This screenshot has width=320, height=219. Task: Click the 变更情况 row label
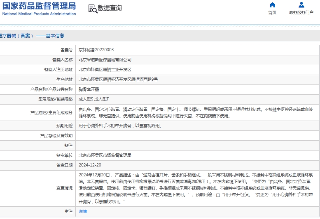[65, 188]
